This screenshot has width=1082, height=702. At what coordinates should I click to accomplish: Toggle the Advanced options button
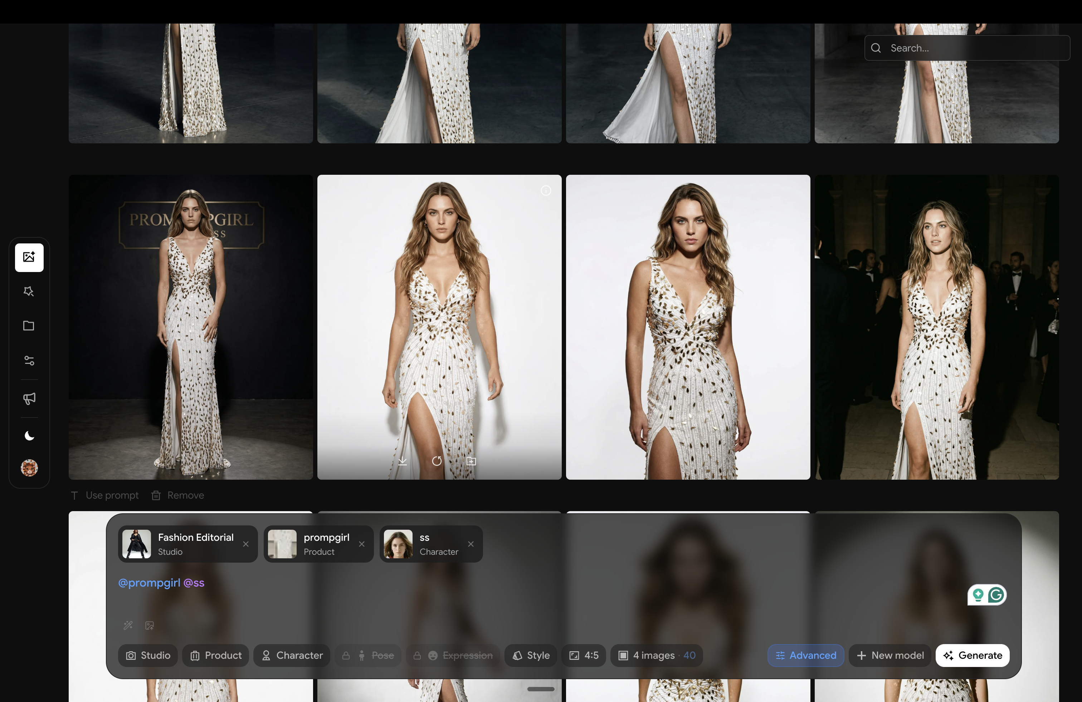(x=805, y=655)
